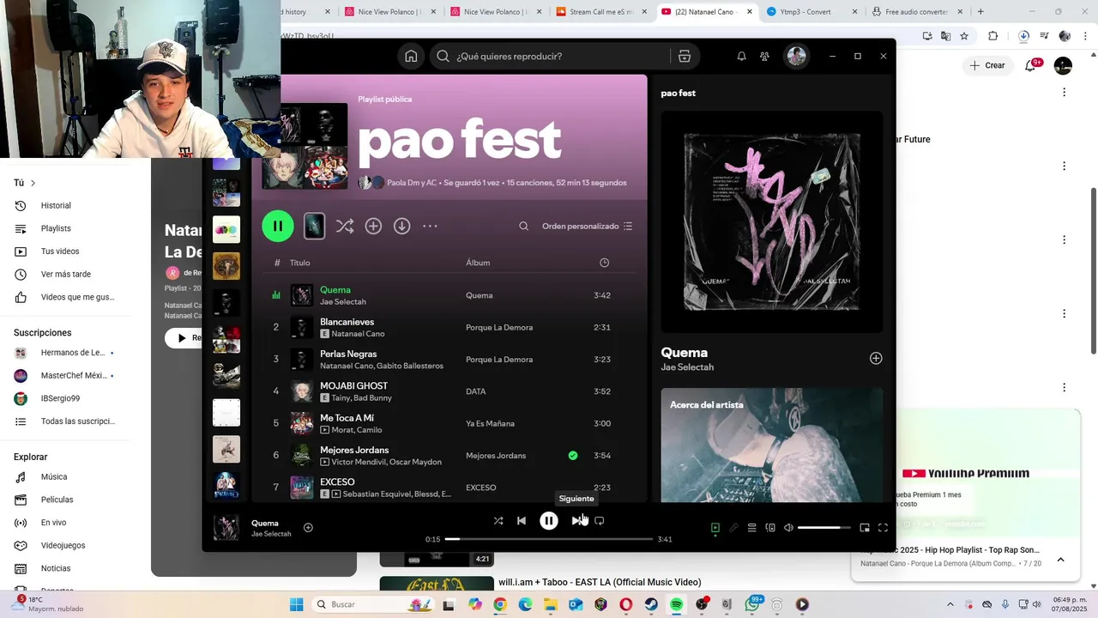Open playlist more options menu

430,227
